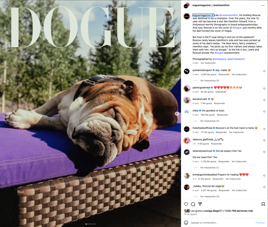268x227 pixels.
Task: Focus the Agrega un comentario field
Action: click(222, 223)
